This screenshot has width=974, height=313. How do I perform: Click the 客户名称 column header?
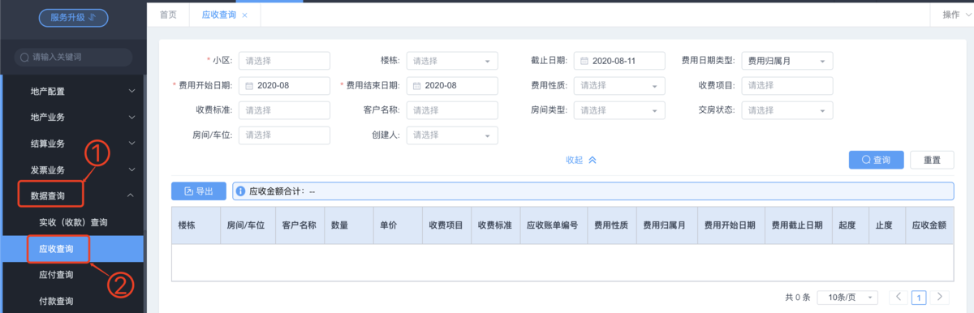coord(299,225)
